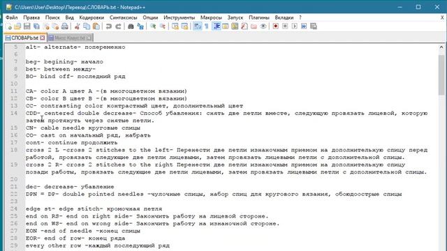Click the synchronize horizontal scrolling icon
The height and width of the screenshot is (251, 447).
[x=184, y=26]
